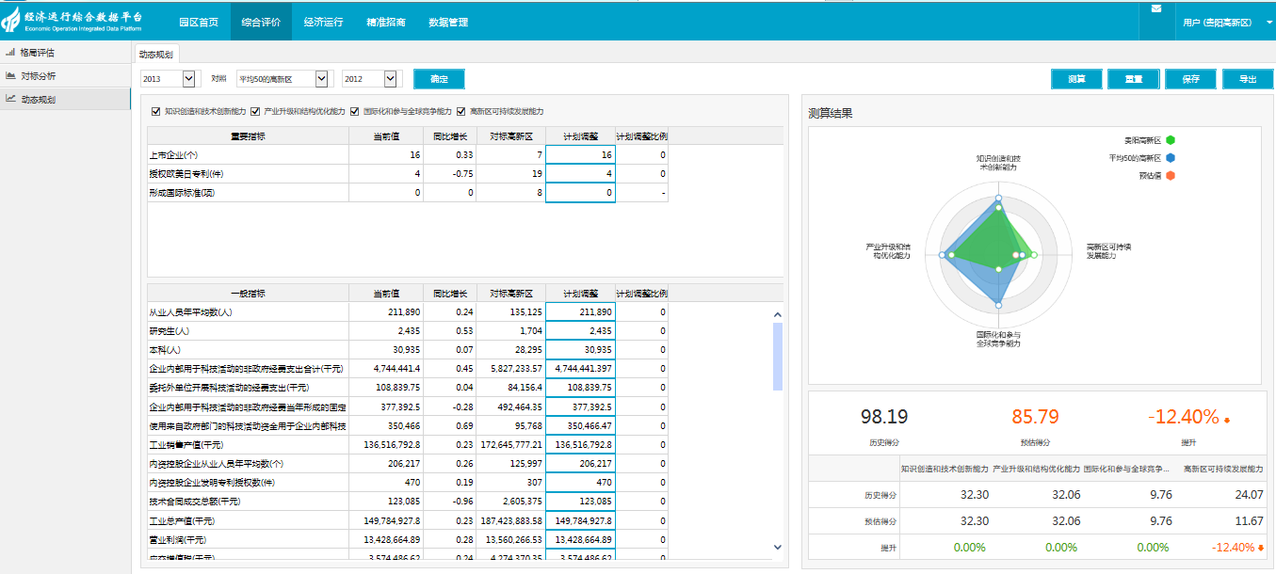Expand the 用户 (贵阳高新区) account menu
Viewport: 1276px width, 574px height.
1227,22
